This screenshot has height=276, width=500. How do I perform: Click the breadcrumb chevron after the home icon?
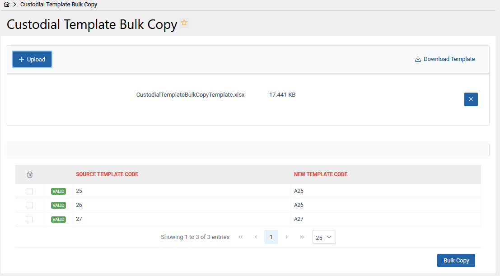tap(14, 5)
